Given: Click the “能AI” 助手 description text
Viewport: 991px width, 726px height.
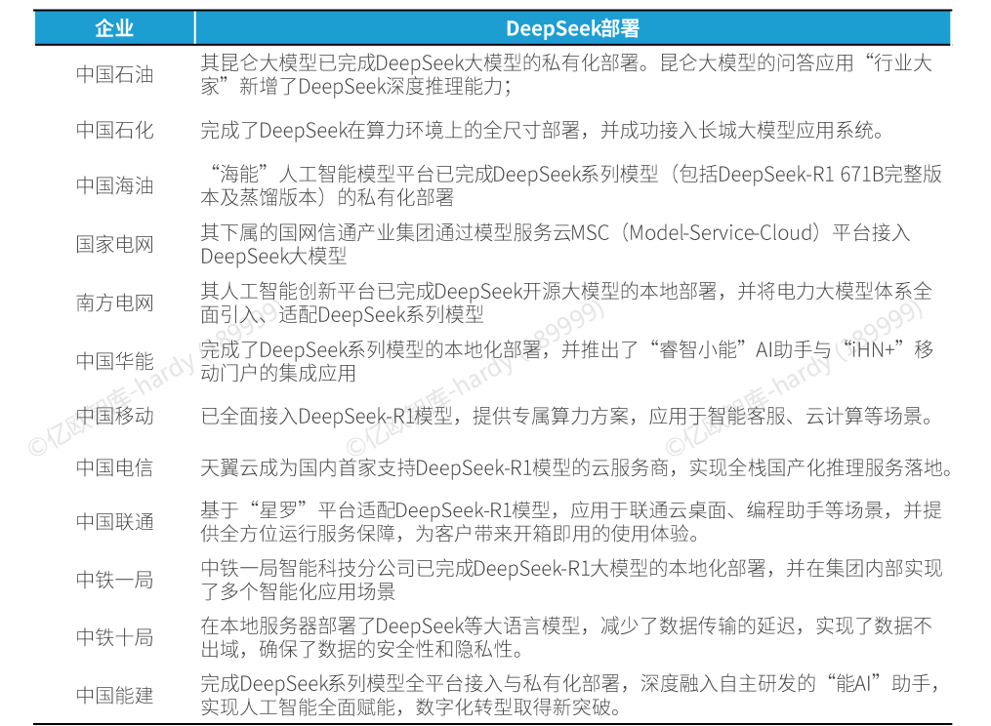Looking at the screenshot, I should click(x=571, y=696).
